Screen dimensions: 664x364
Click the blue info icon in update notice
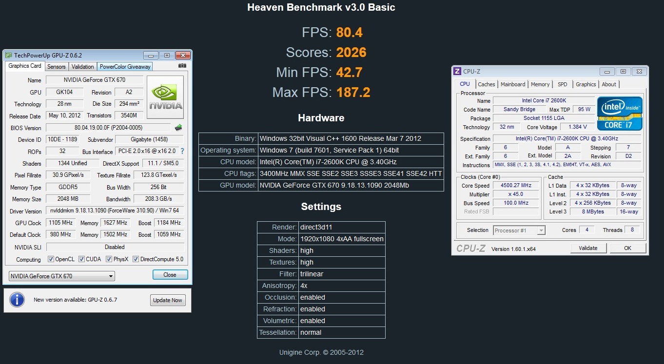point(17,300)
